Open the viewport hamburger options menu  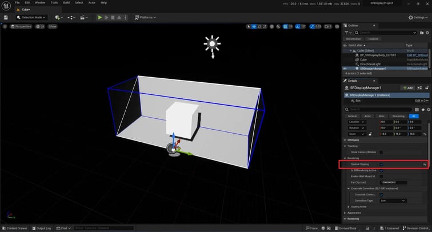[x=5, y=26]
